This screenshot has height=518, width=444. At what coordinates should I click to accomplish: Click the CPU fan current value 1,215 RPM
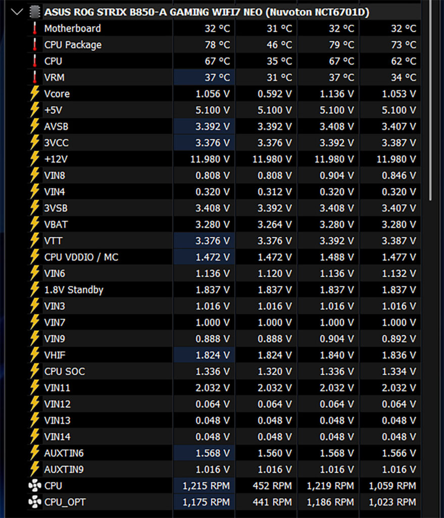point(206,486)
